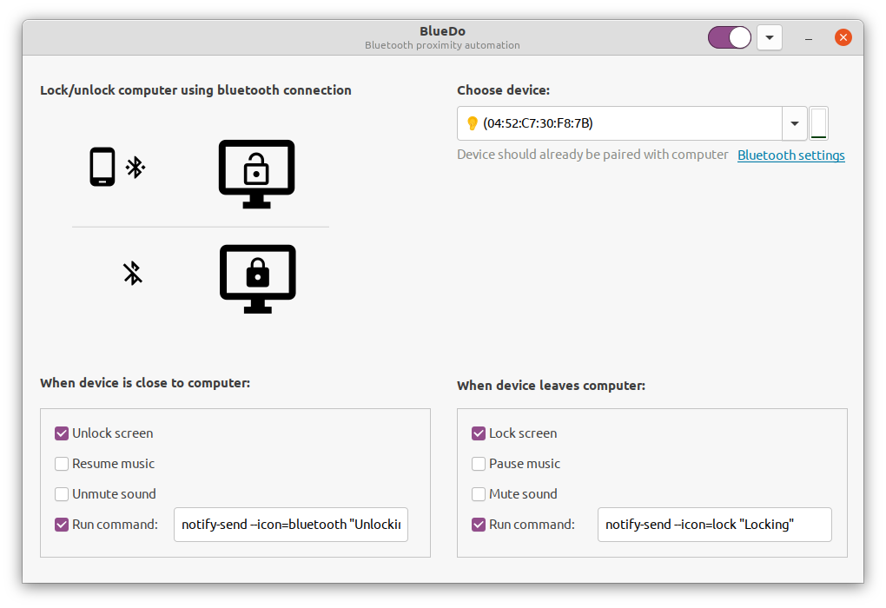The image size is (886, 608).
Task: Edit the notify-send lock Locking command field
Action: (715, 525)
